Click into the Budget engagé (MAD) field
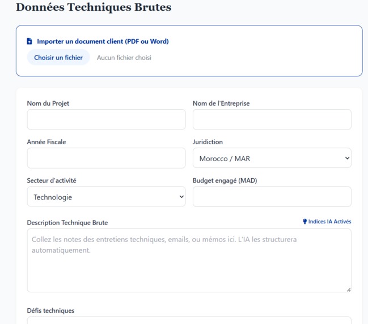The width and height of the screenshot is (368, 324). 272,197
